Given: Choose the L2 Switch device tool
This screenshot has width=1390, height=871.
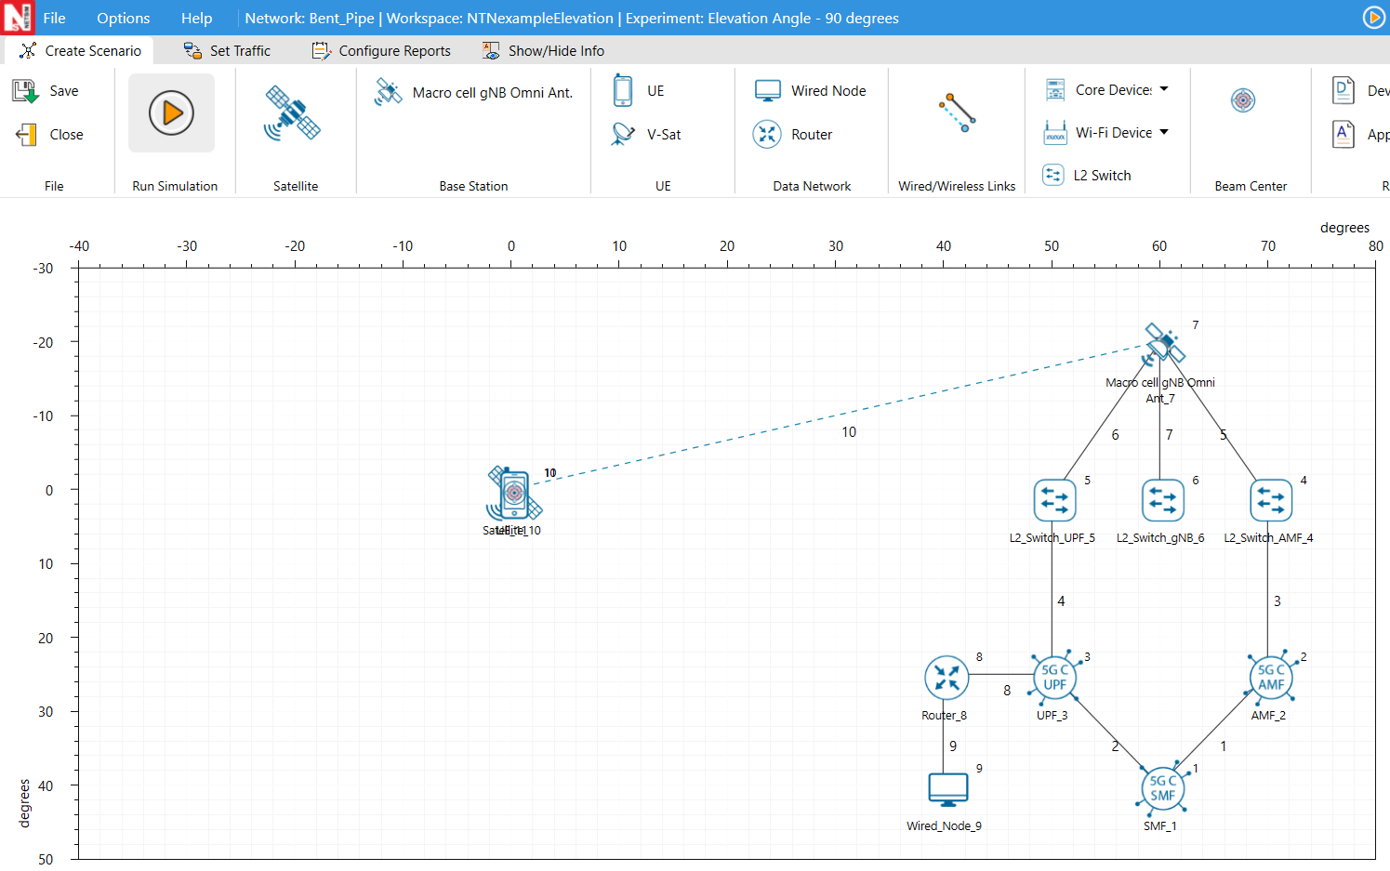Looking at the screenshot, I should 1088,175.
